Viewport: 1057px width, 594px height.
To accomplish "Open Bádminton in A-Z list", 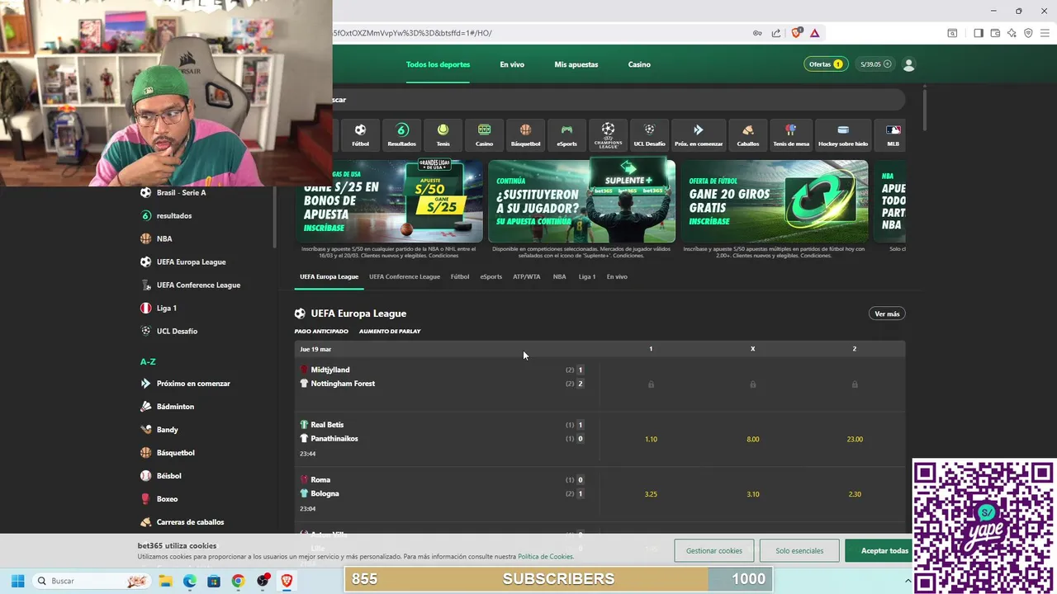I will pyautogui.click(x=175, y=406).
